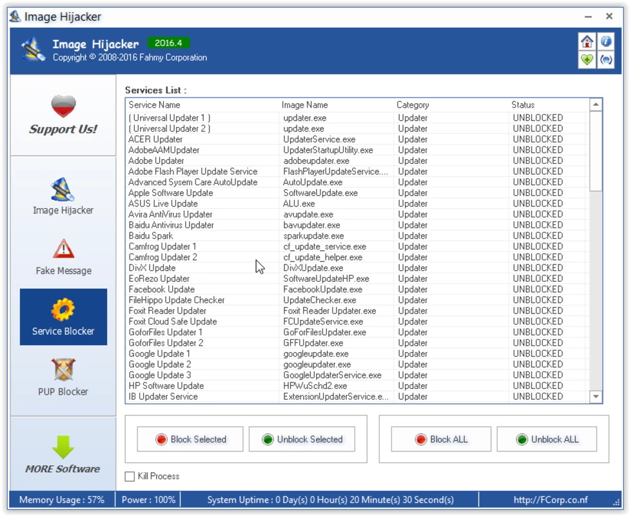This screenshot has width=630, height=516.
Task: Select the Facebook Update service
Action: (357, 290)
